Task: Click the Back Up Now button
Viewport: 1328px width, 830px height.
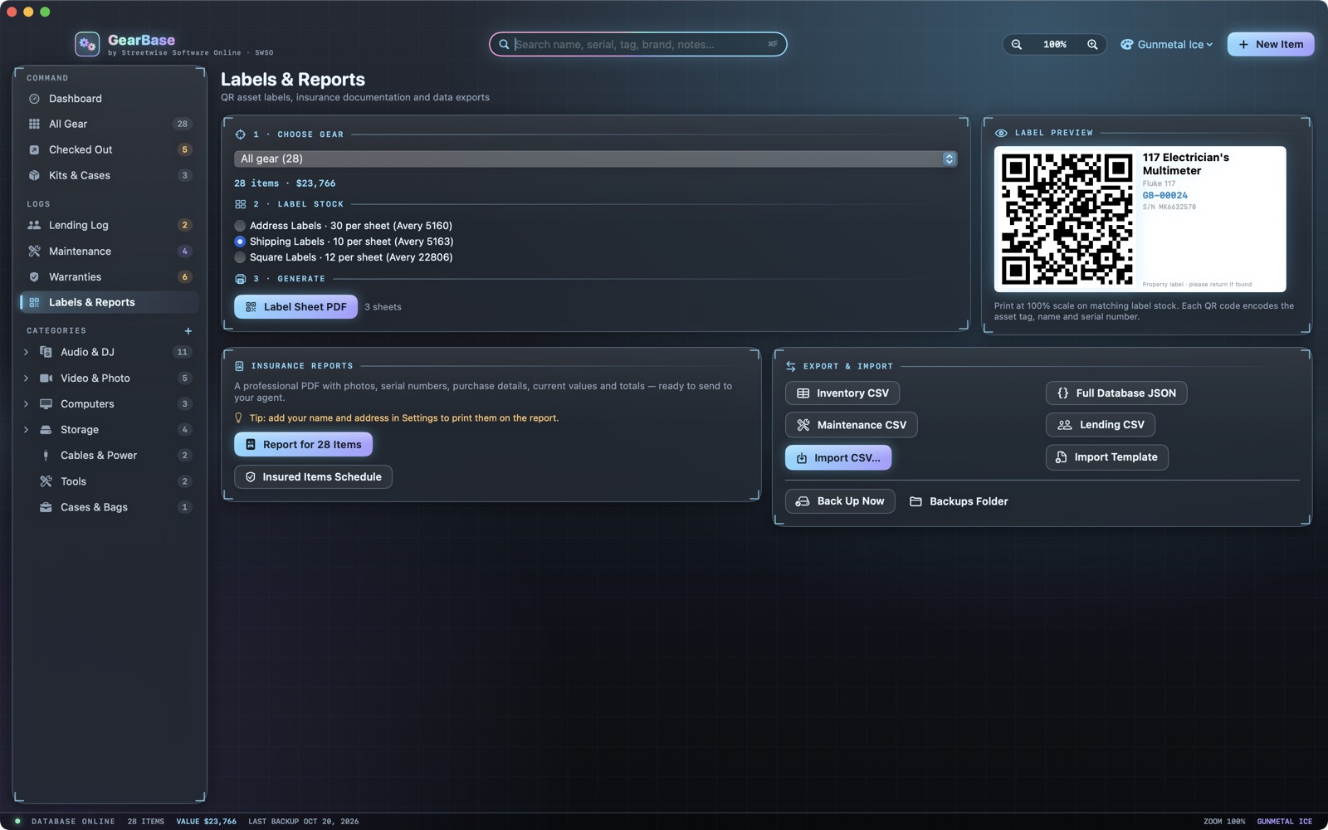Action: [840, 501]
